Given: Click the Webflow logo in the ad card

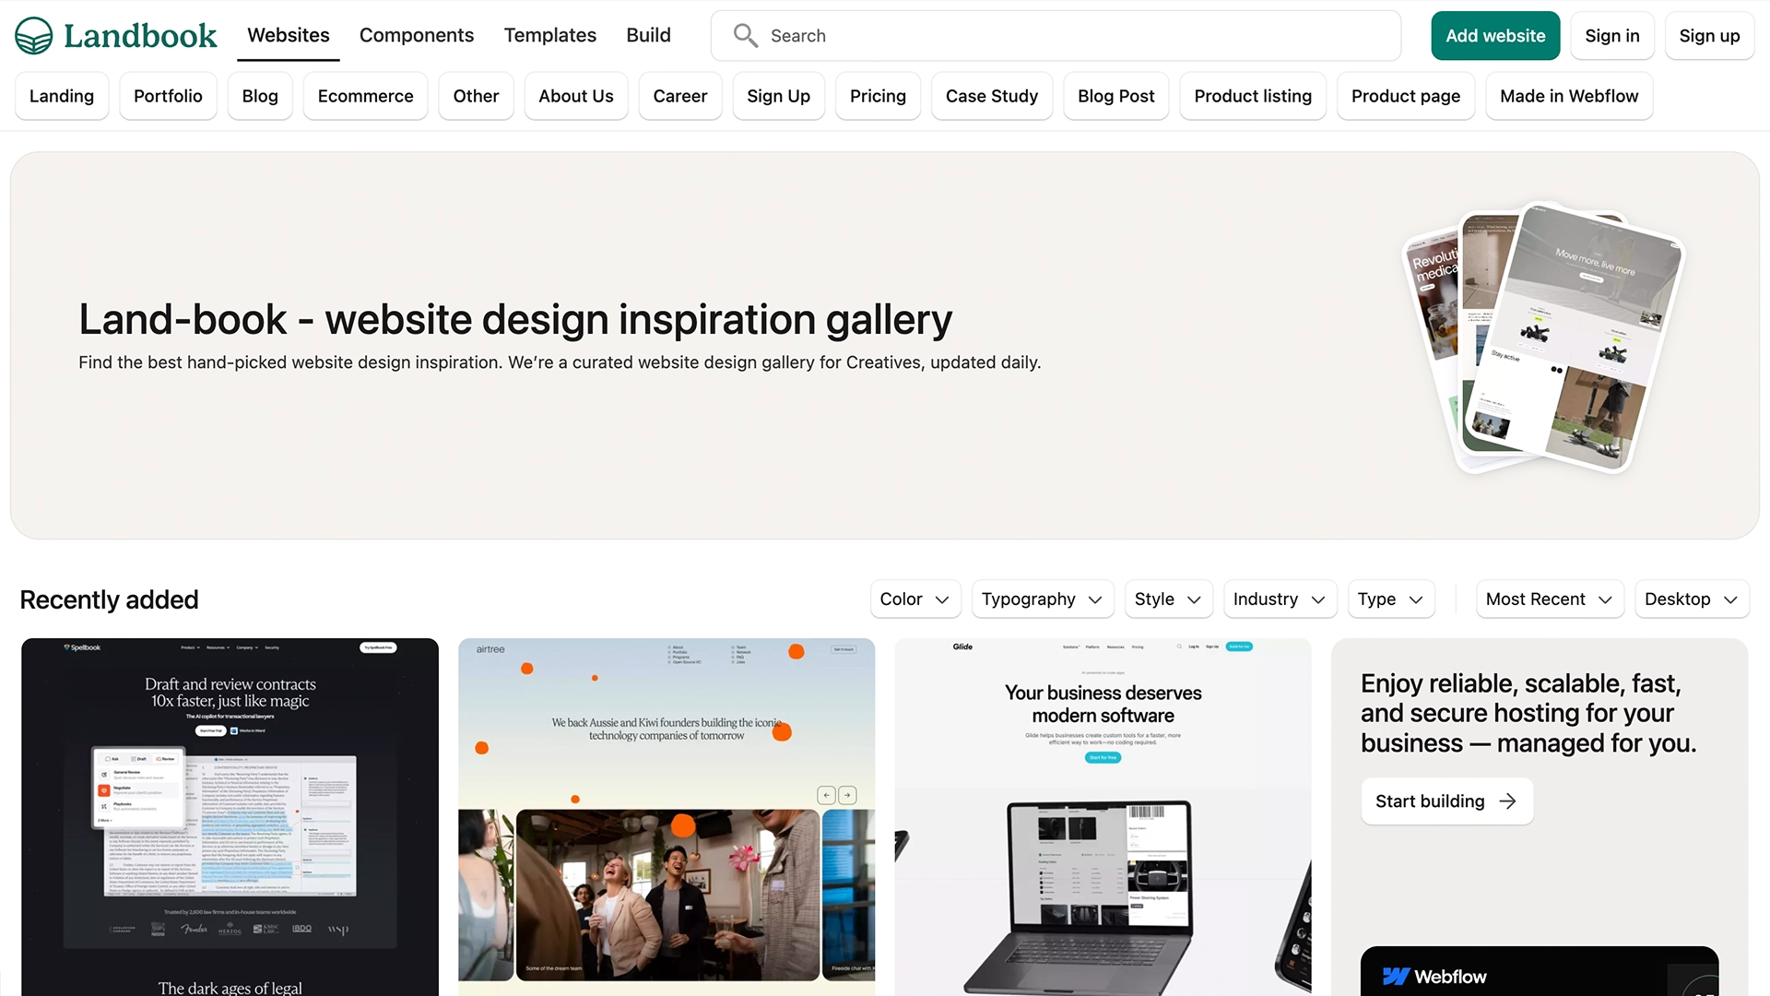Looking at the screenshot, I should click(x=1434, y=977).
